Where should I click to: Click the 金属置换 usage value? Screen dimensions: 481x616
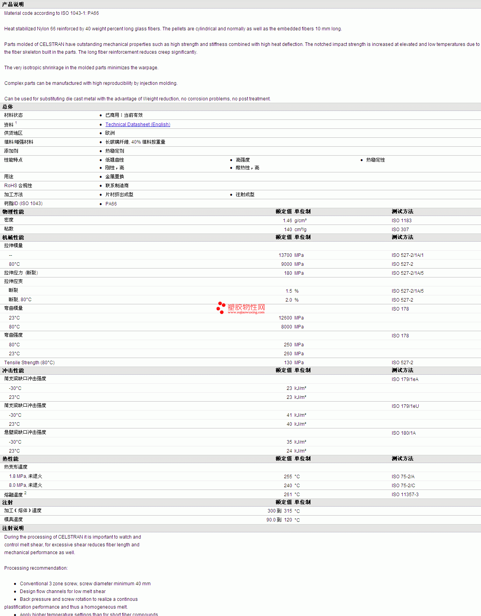(115, 177)
